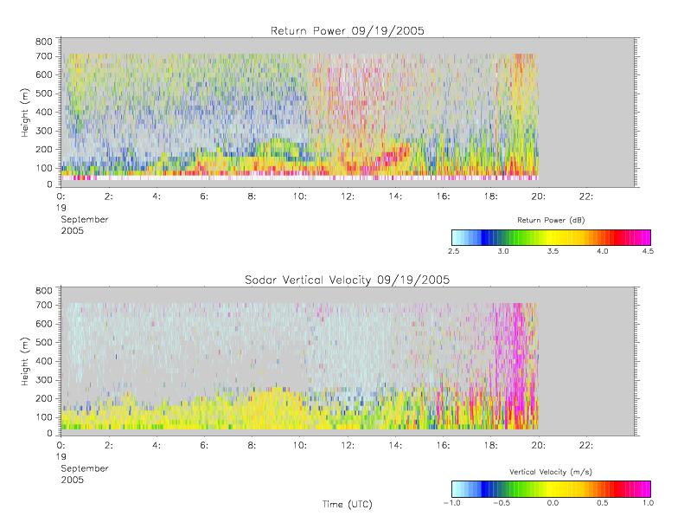This screenshot has width=684, height=529.
Task: Click the Return Power (dB) color bar
Action: (x=551, y=237)
